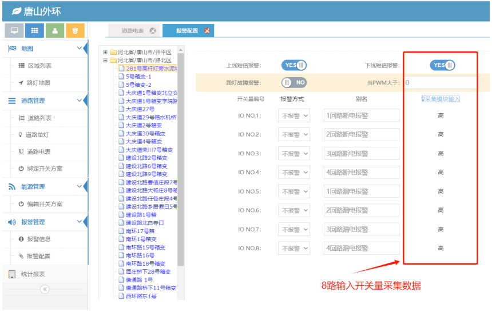Image resolution: width=492 pixels, height=312 pixels.
Task: Collapse the sidebar with double-arrow icon
Action: pos(45,289)
